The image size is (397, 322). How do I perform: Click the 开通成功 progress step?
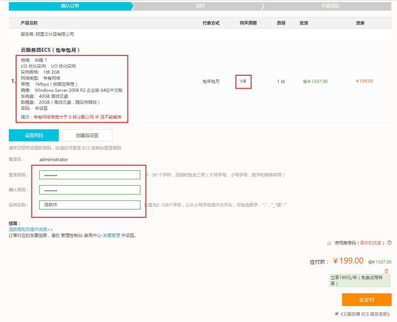click(330, 6)
